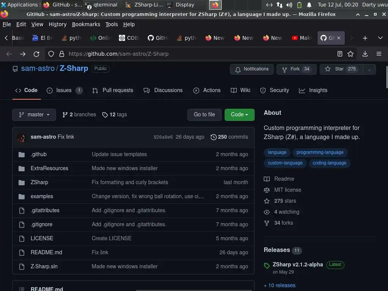Image resolution: width=388 pixels, height=291 pixels.
Task: Open the sam-astro owner link
Action: click(x=38, y=68)
